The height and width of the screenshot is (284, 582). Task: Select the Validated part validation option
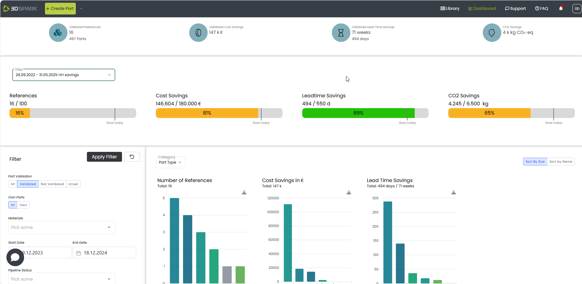28,184
